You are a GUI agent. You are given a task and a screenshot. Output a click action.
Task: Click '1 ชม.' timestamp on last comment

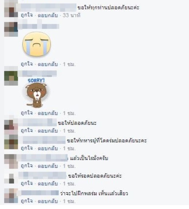pyautogui.click(x=69, y=201)
